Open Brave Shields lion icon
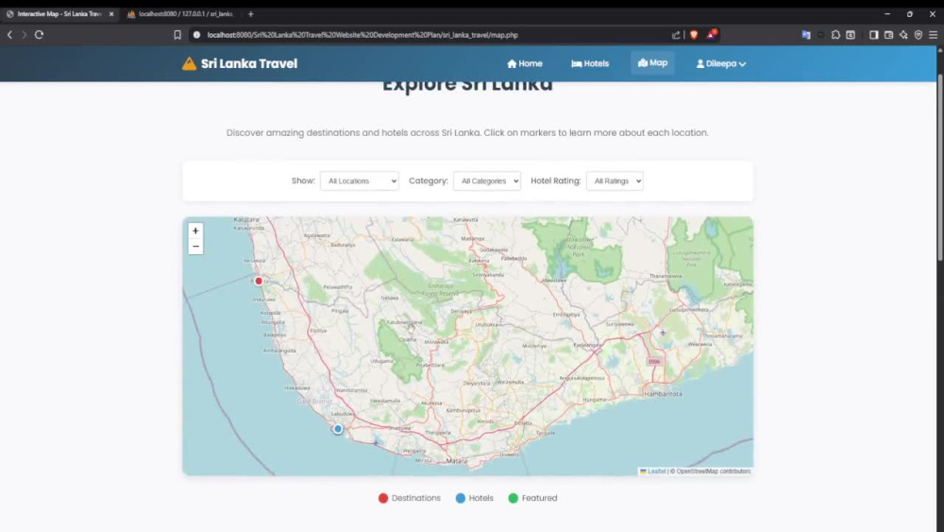The height and width of the screenshot is (532, 944). point(694,35)
